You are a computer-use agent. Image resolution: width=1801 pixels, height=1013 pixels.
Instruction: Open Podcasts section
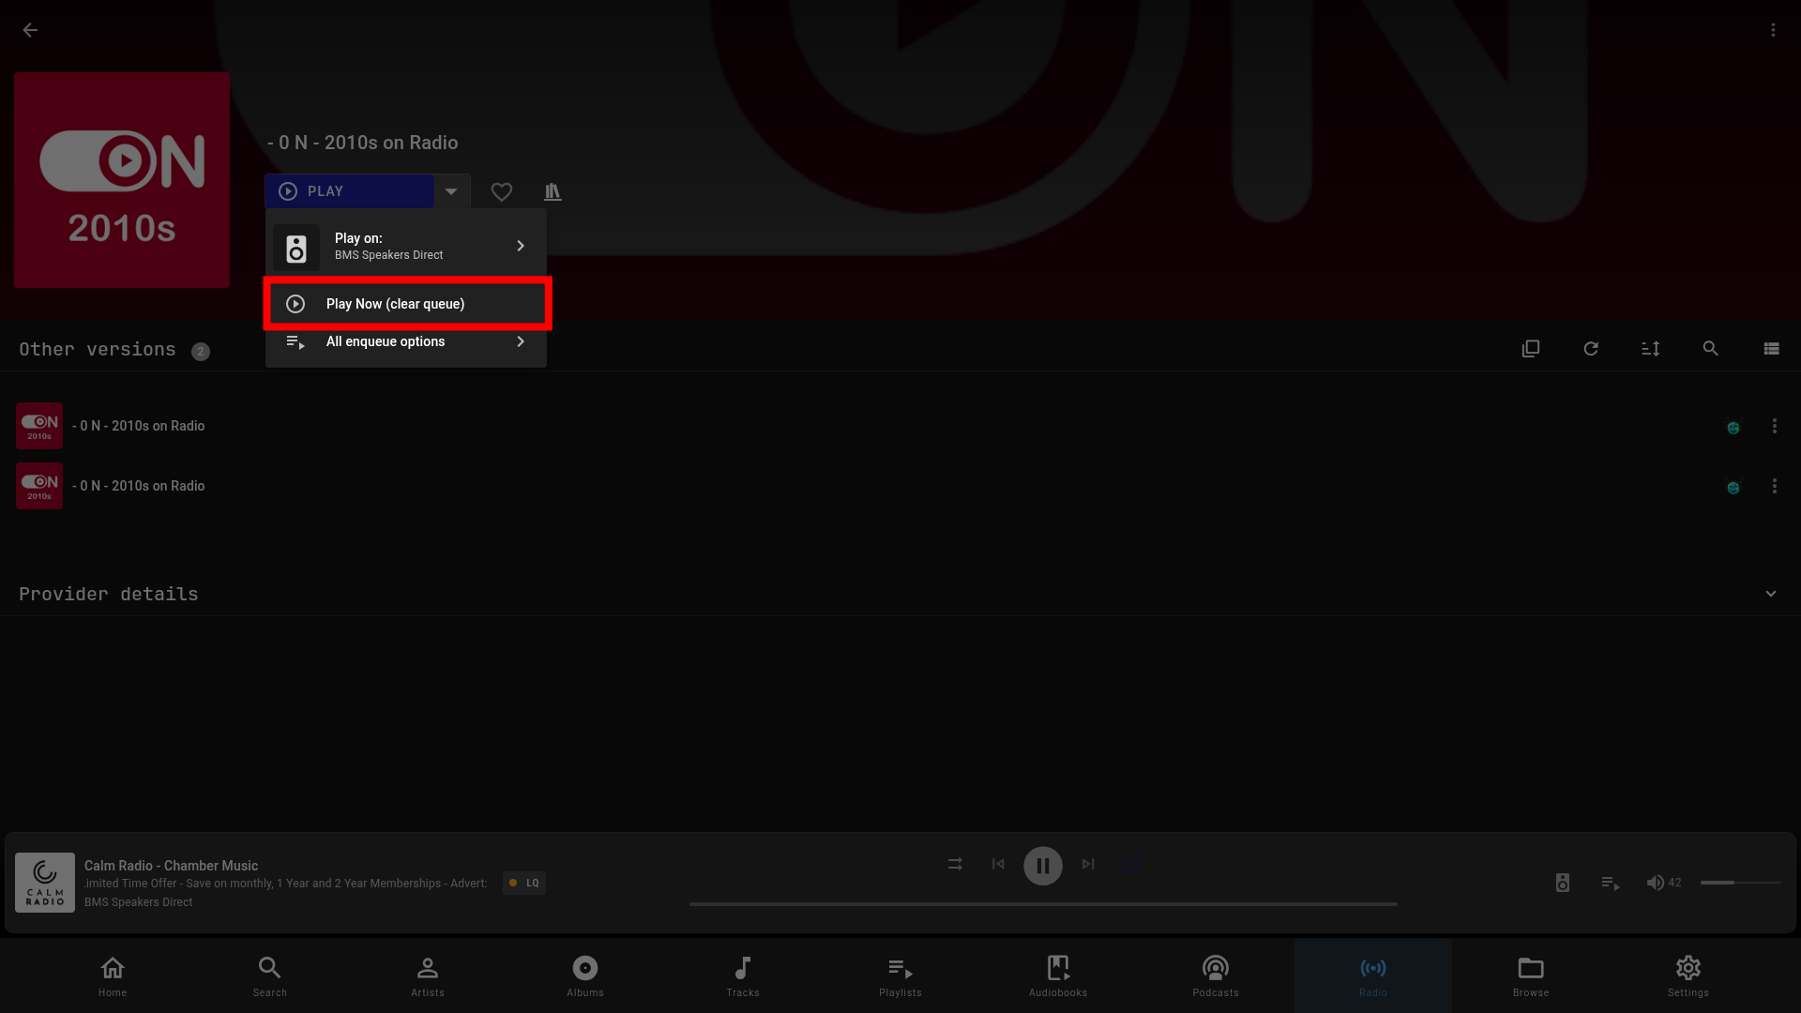(x=1216, y=975)
